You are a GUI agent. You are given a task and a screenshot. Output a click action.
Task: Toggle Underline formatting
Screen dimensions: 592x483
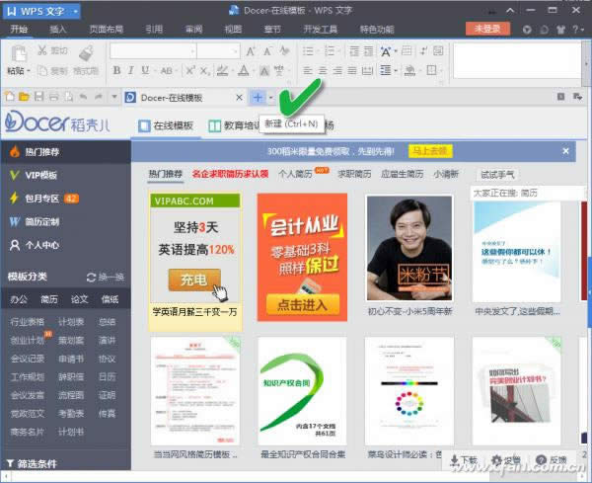click(x=145, y=70)
